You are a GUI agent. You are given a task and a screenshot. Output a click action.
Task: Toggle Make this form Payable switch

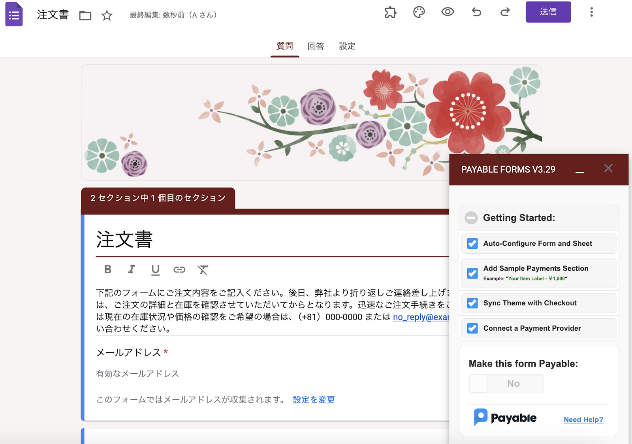point(506,384)
